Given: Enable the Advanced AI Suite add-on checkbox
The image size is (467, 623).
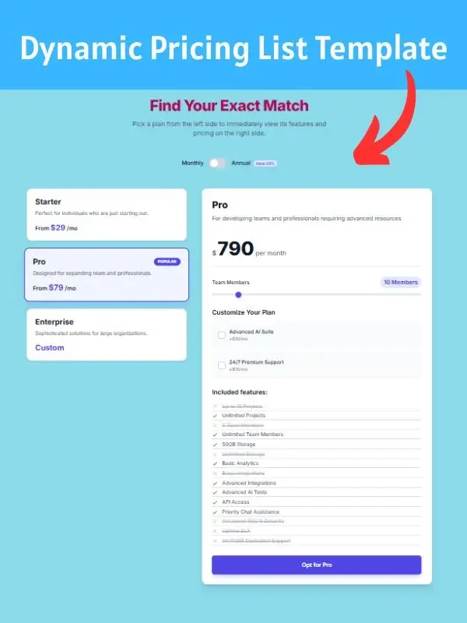Looking at the screenshot, I should [x=222, y=335].
